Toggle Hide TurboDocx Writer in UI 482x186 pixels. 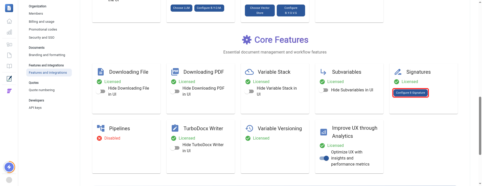(x=175, y=148)
